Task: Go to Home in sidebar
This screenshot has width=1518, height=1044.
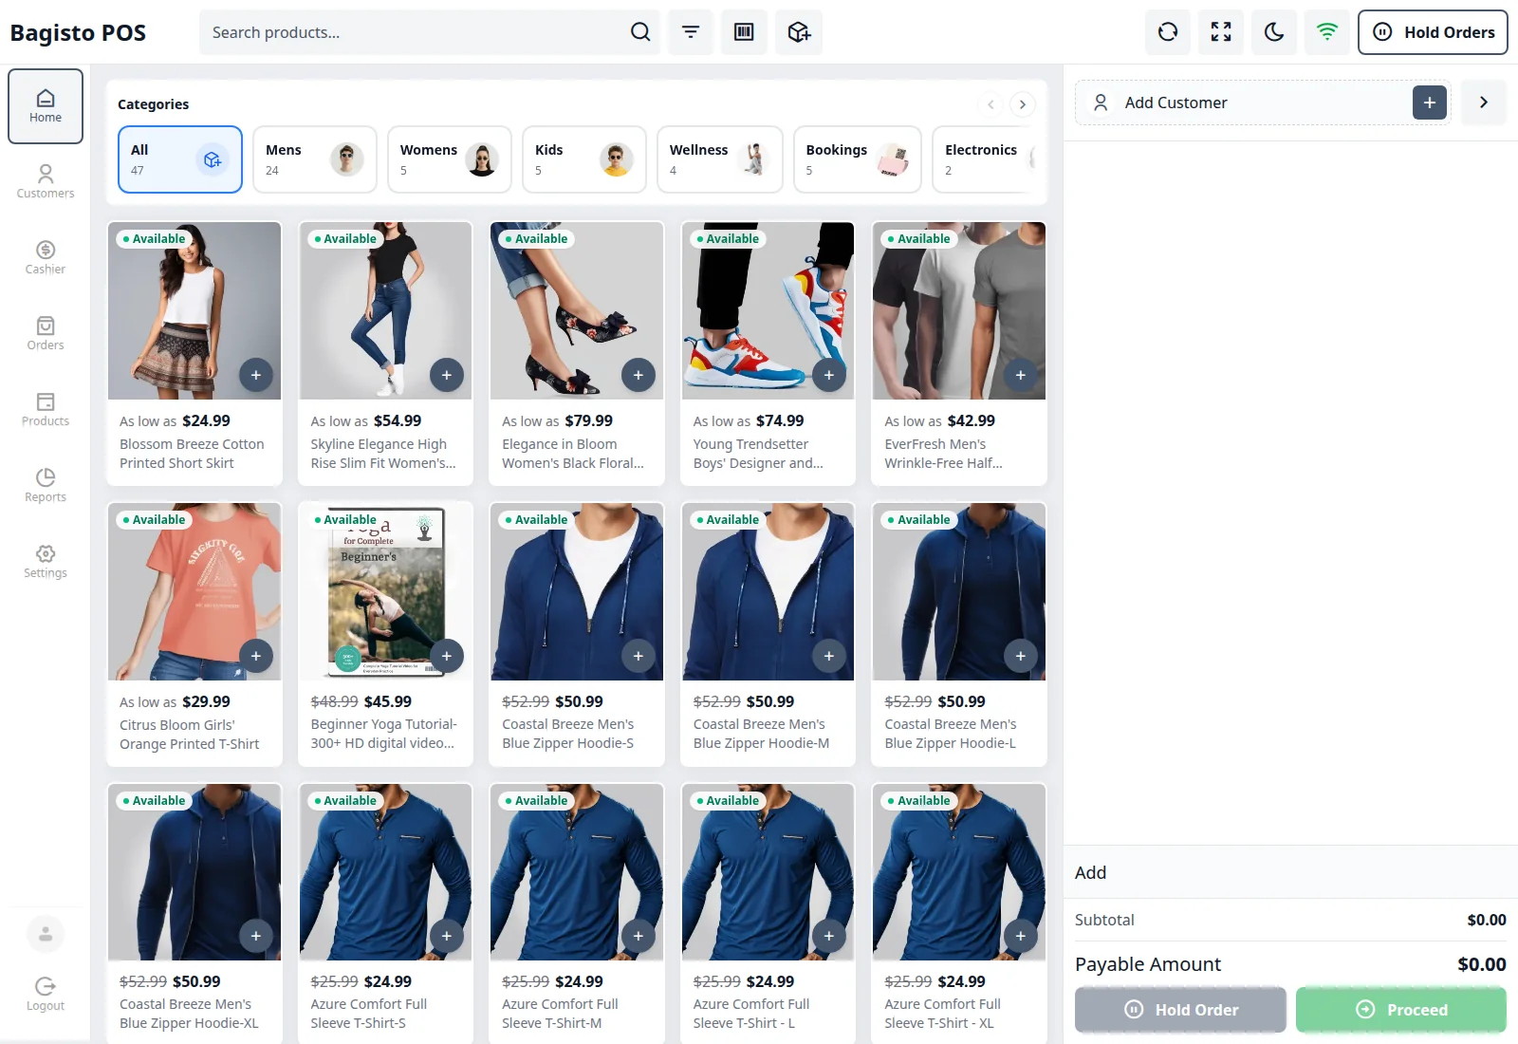Action: coord(46,106)
